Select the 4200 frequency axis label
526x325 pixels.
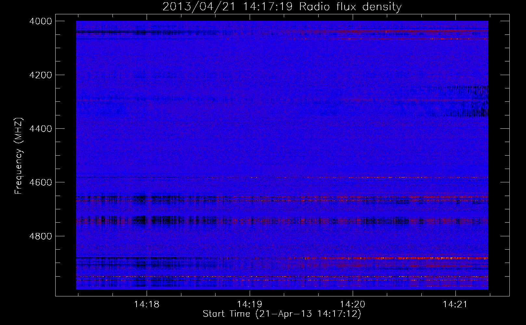[x=41, y=75]
